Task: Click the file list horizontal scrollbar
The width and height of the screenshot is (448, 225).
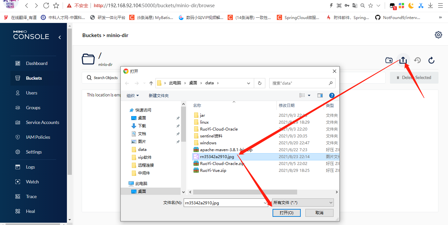Action: tap(245, 192)
